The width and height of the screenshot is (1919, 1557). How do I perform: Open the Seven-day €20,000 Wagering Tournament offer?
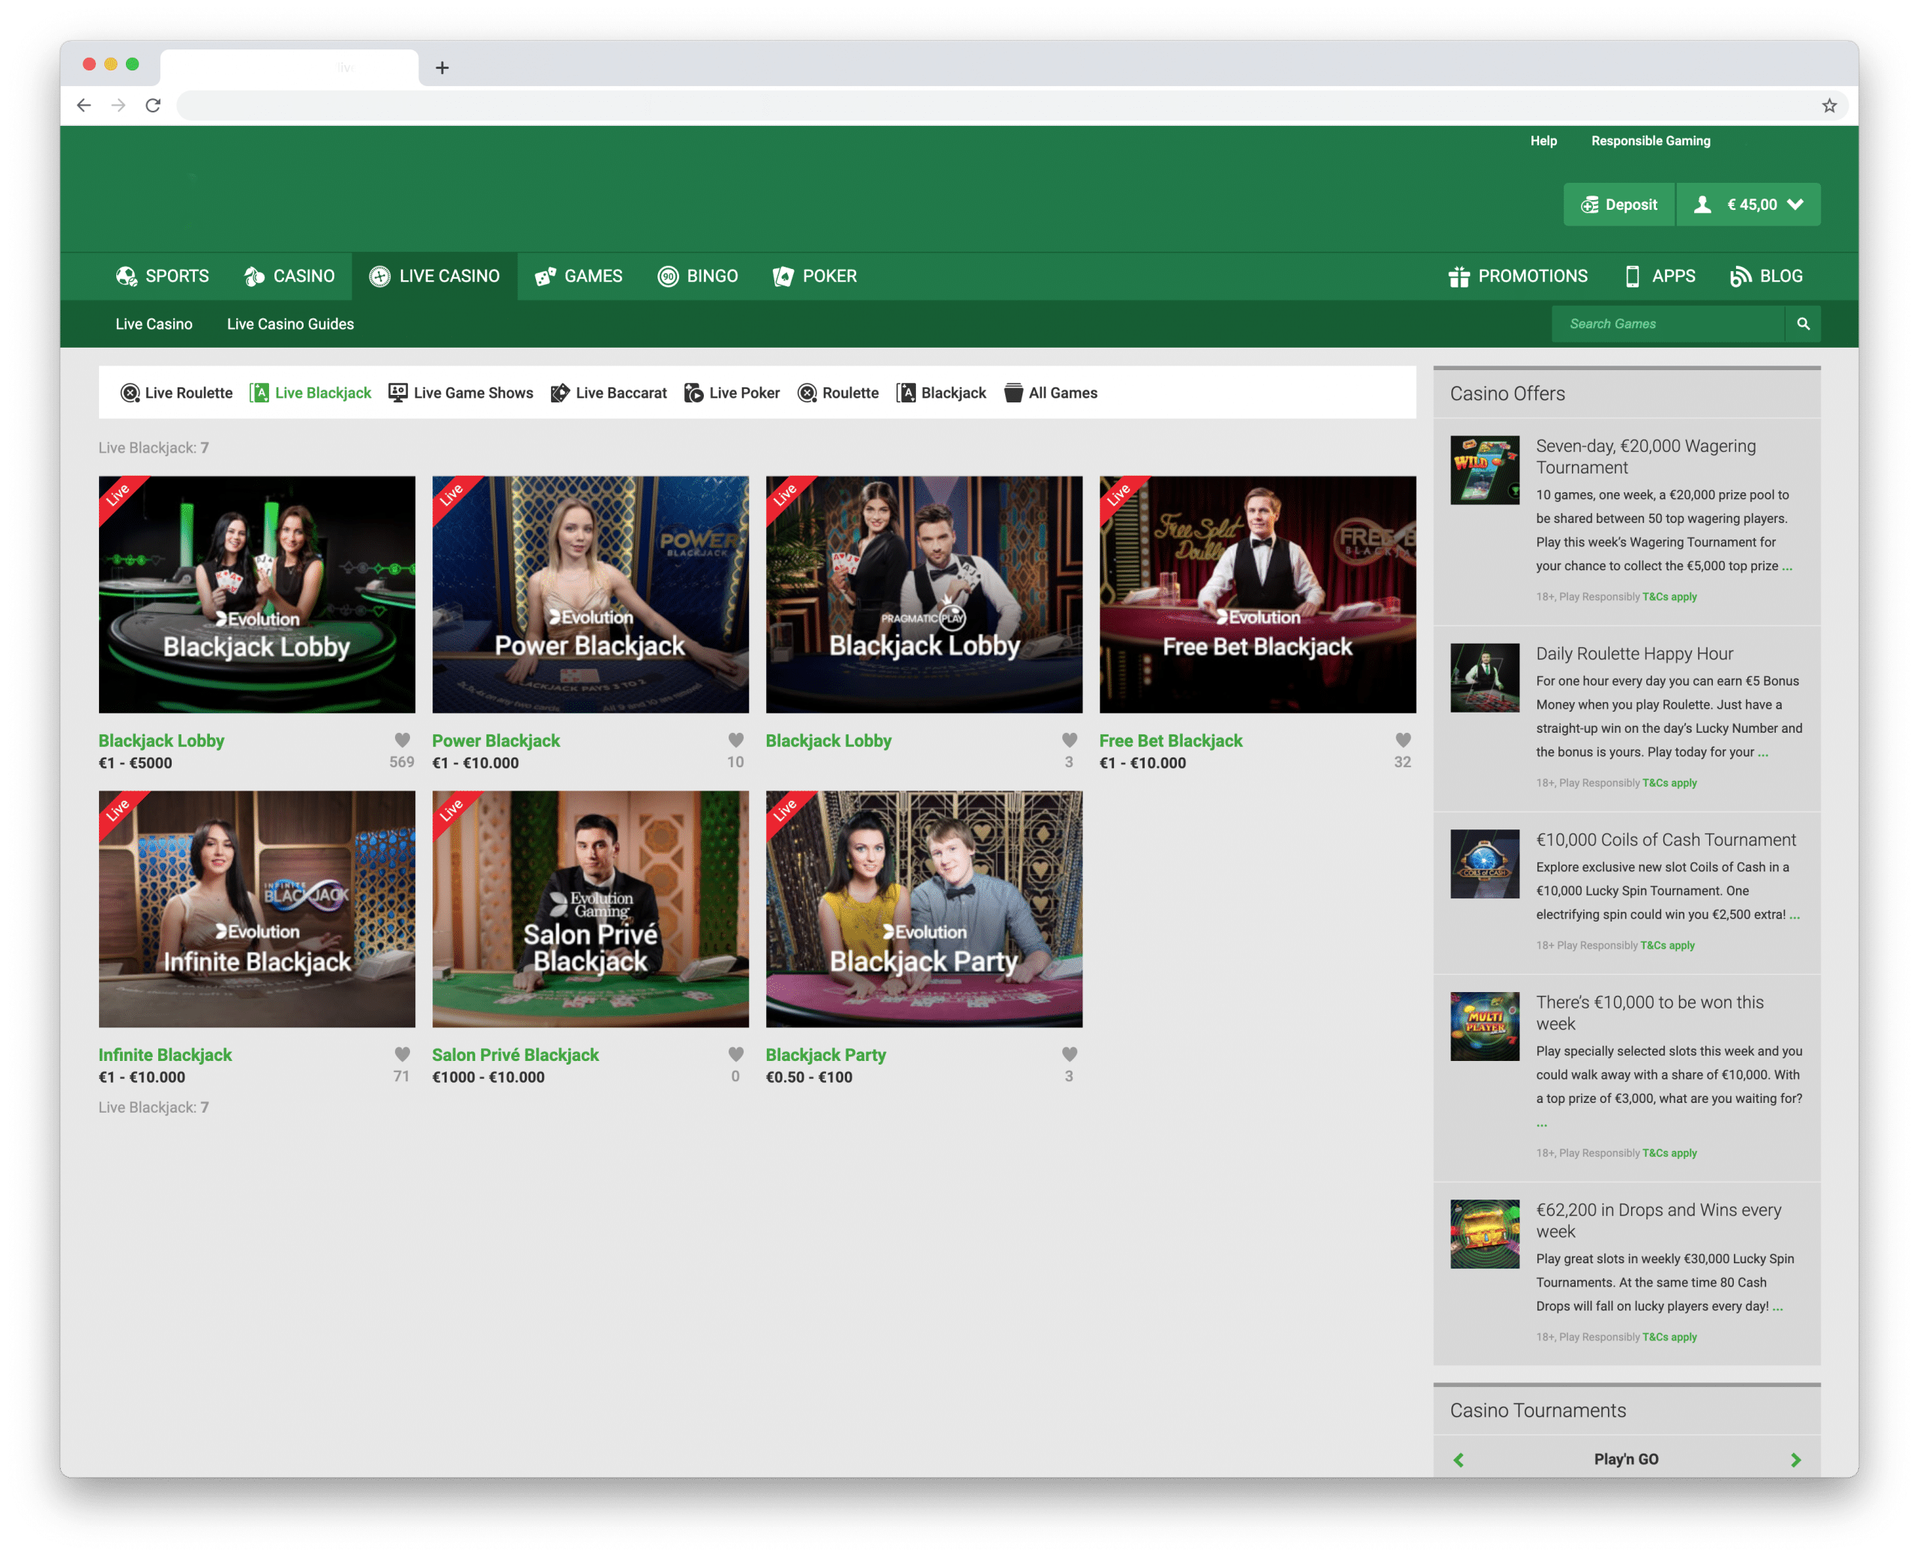[x=1645, y=456]
